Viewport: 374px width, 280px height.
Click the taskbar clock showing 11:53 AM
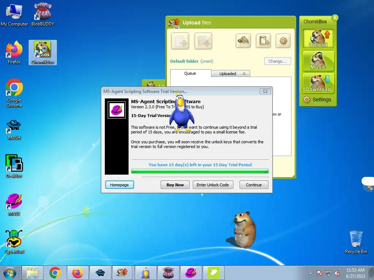tap(355, 273)
